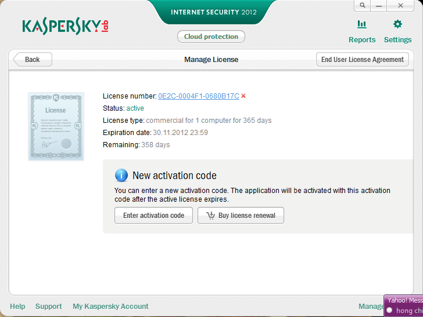Click the Buy license renewal button
This screenshot has width=423, height=317.
click(x=241, y=215)
